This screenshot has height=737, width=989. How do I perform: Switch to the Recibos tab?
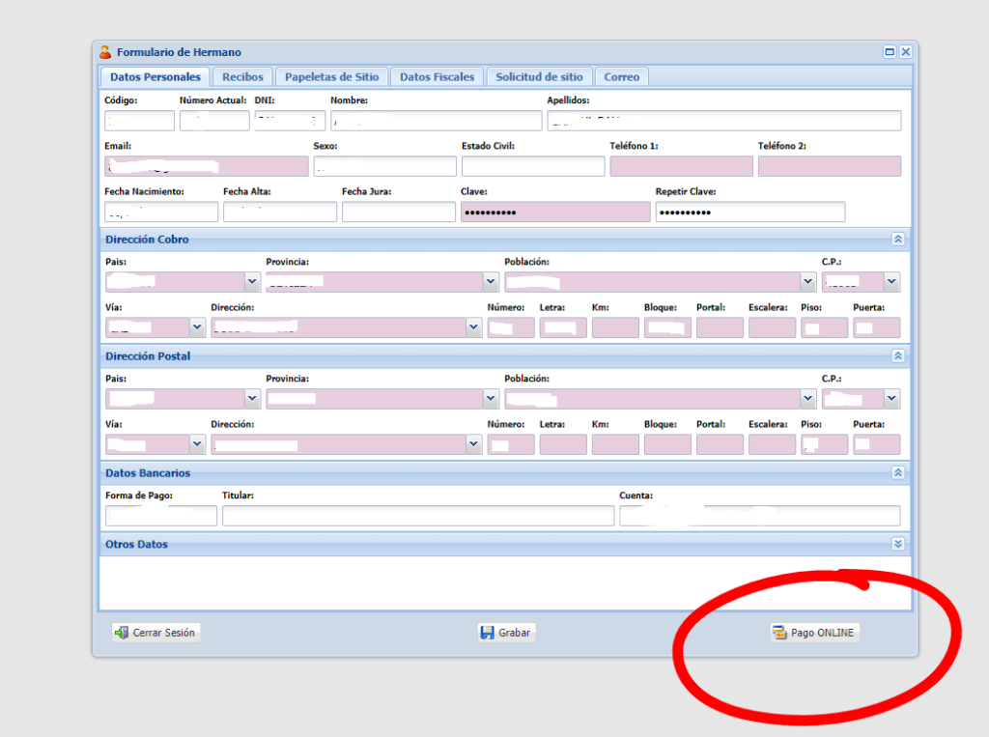tap(242, 76)
